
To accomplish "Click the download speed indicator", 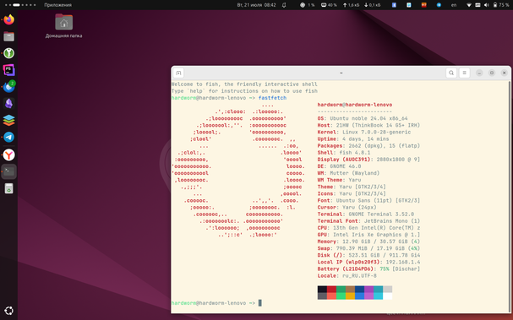I will 372,5.
